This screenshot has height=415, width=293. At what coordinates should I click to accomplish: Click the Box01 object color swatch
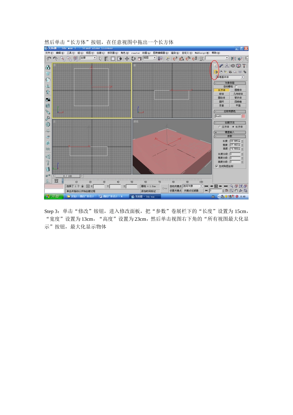pos(243,116)
